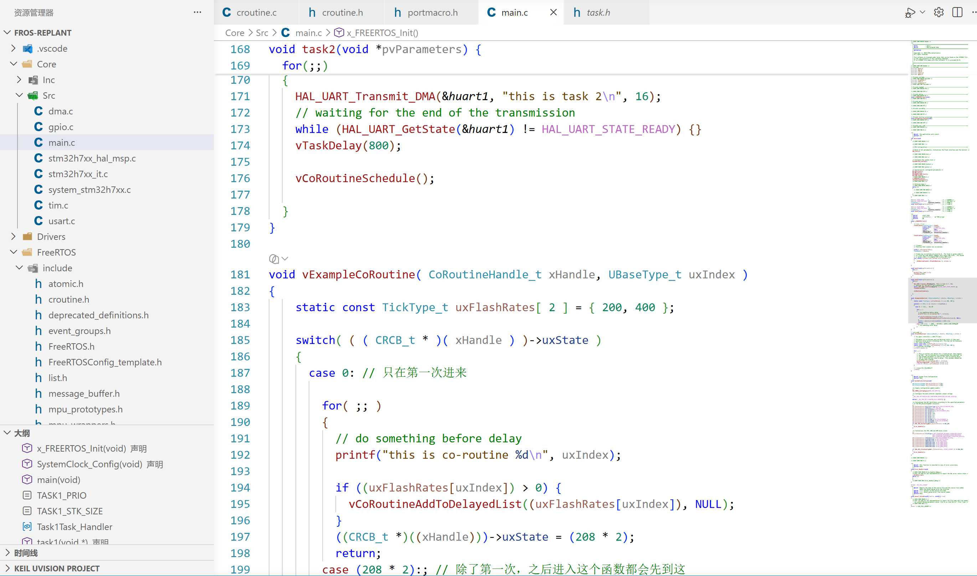Click the minimap highlighted viewport region
Image resolution: width=977 pixels, height=576 pixels.
(x=942, y=300)
